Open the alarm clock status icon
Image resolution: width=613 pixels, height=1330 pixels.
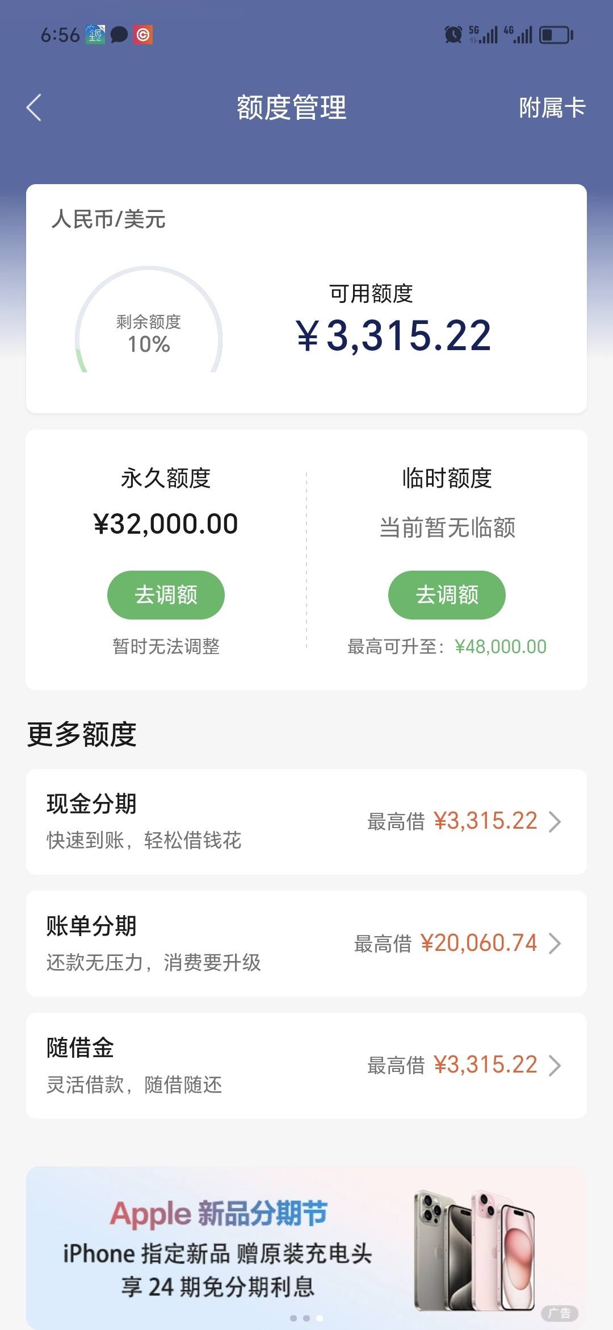tap(453, 35)
